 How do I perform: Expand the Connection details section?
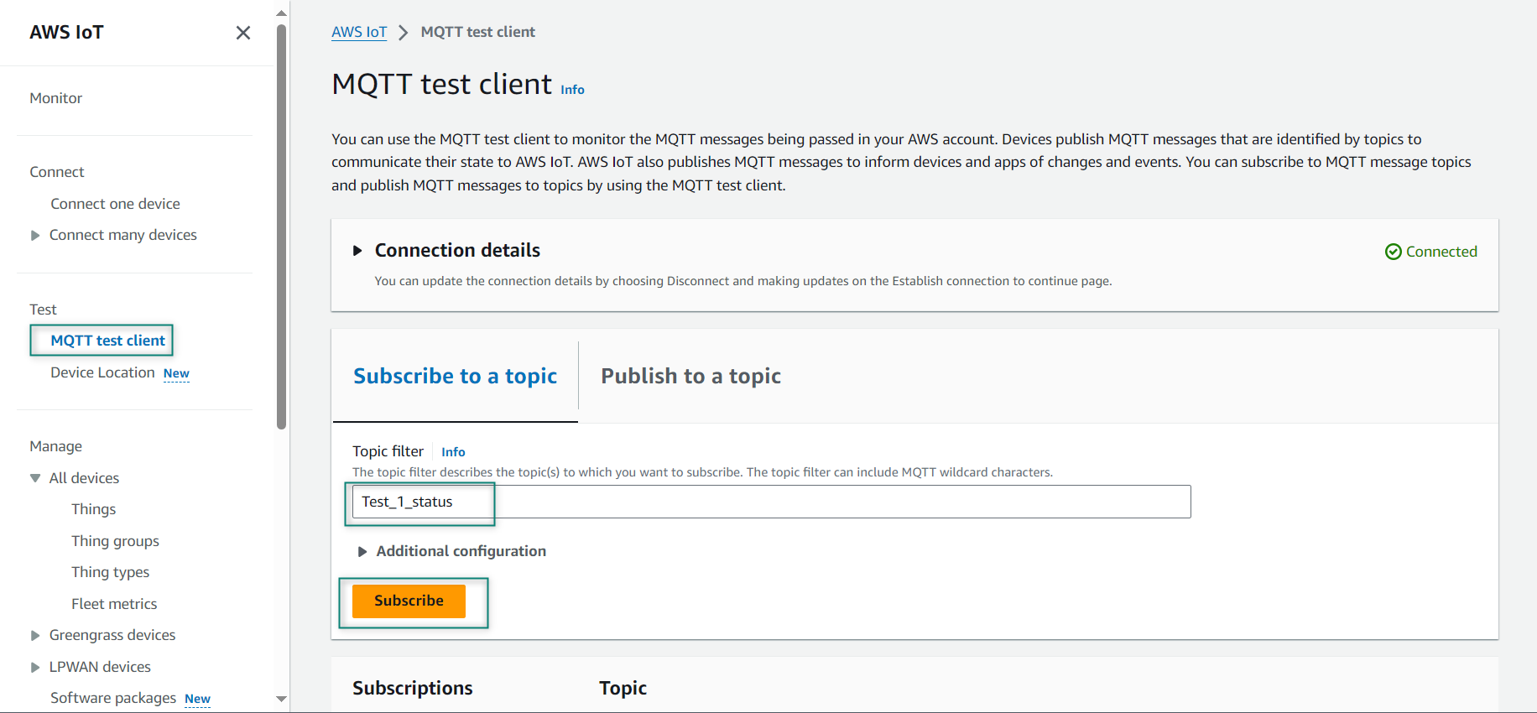tap(357, 251)
